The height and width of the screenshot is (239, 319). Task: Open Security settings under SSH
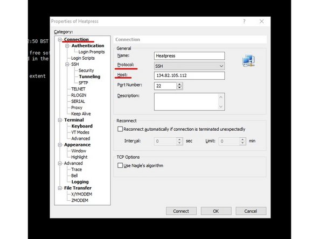pos(86,71)
